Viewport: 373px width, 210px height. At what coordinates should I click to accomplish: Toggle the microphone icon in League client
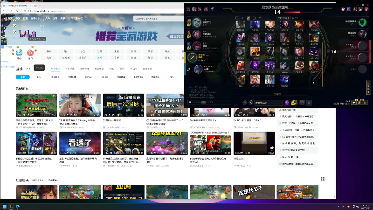pyautogui.click(x=365, y=103)
